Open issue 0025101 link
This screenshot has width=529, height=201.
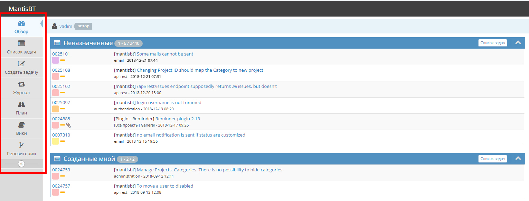coord(61,54)
